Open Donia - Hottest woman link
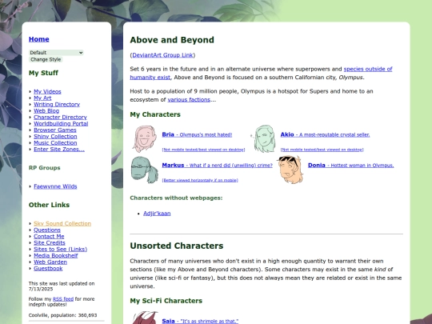 tap(350, 166)
